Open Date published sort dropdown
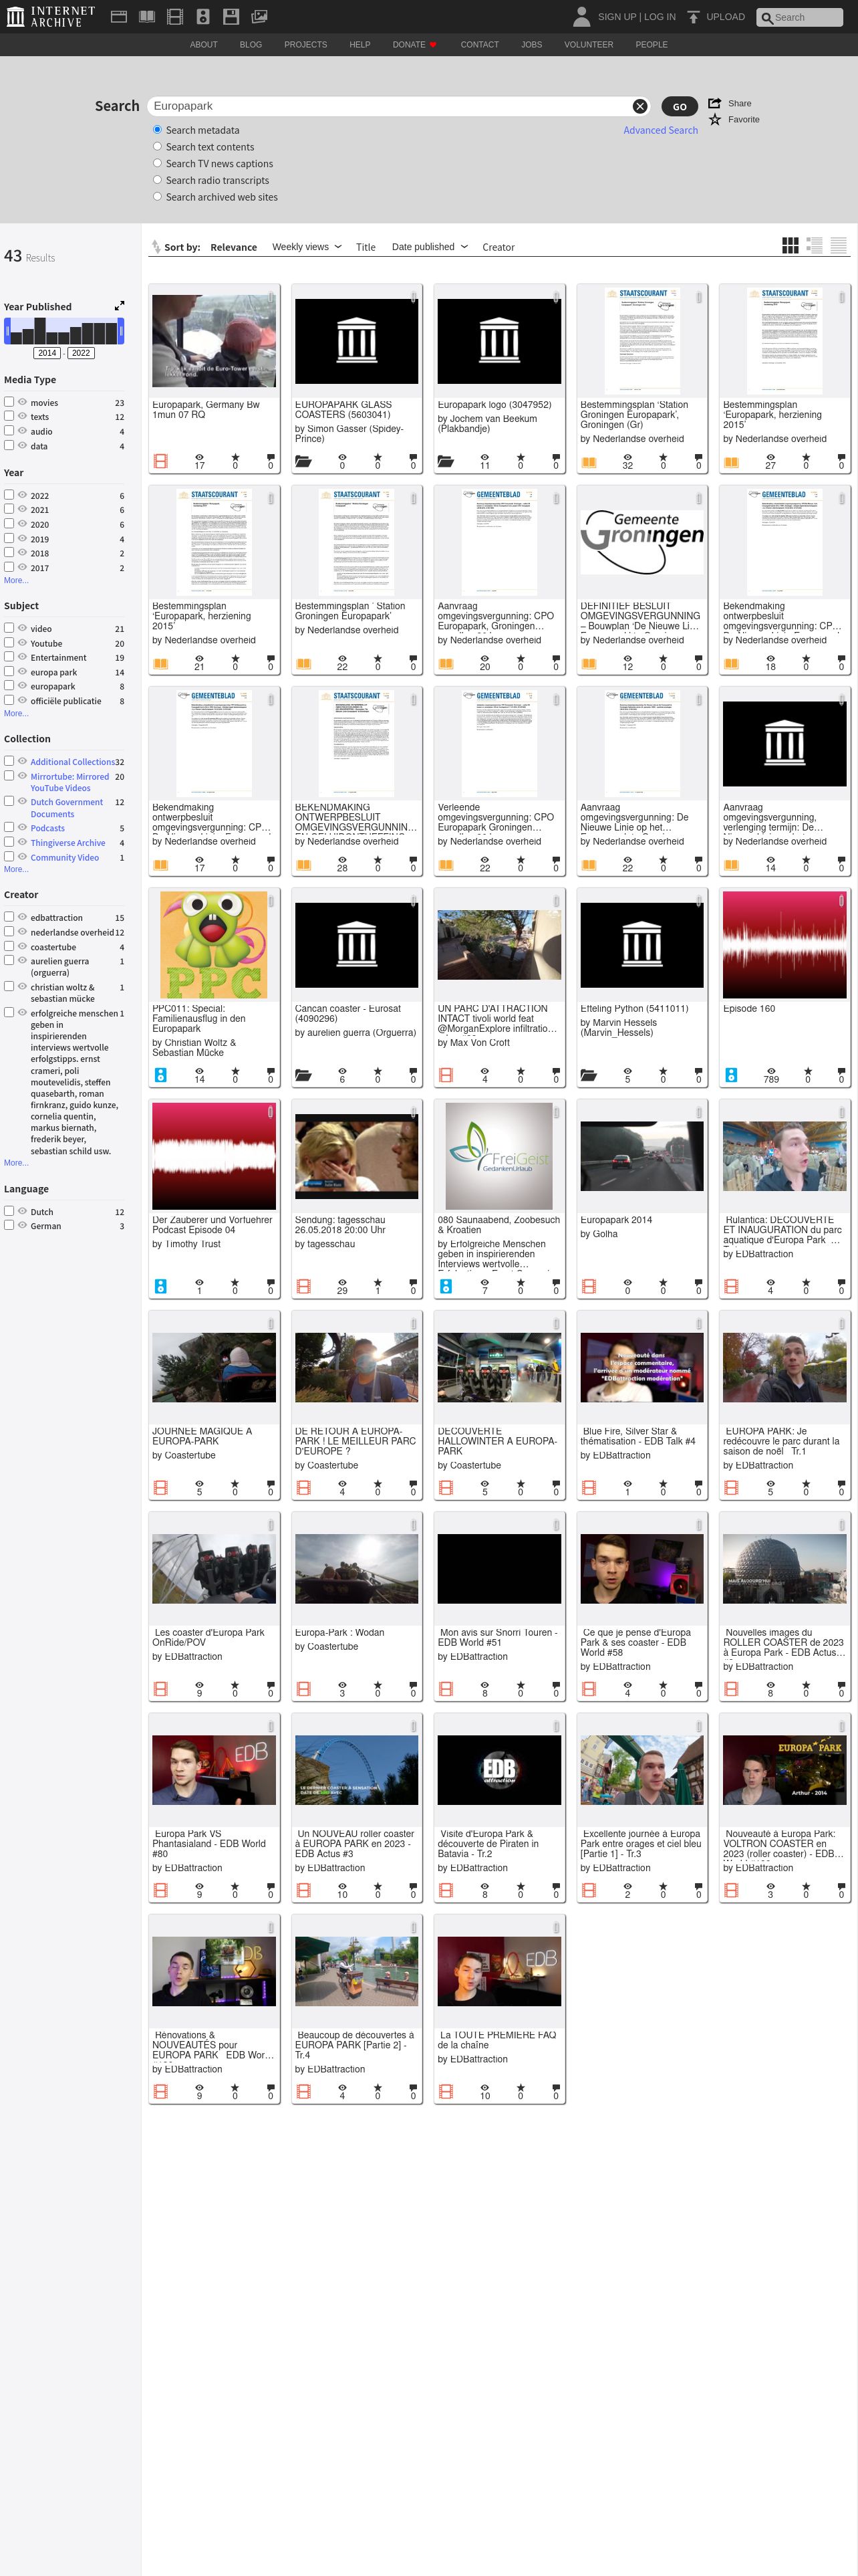 click(x=430, y=247)
